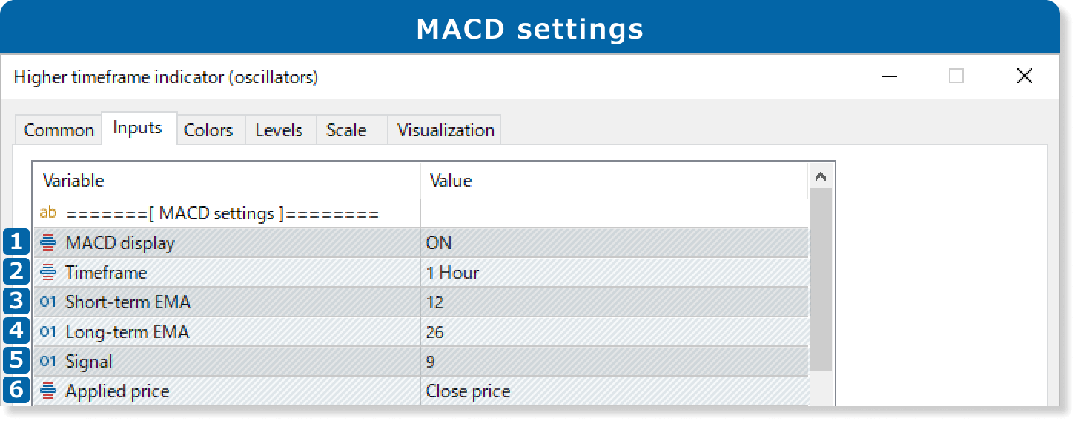Open the Applied price 'Close price' dropdown
This screenshot has height=421, width=1075.
613,391
